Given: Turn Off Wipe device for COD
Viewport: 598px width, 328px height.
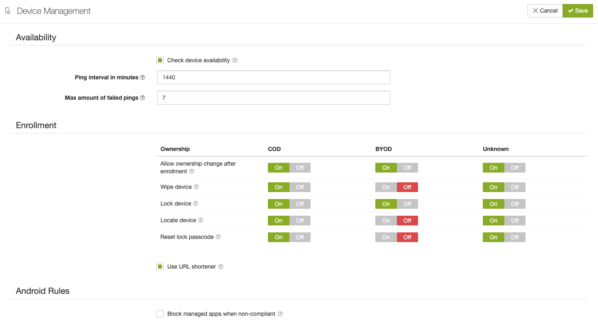Looking at the screenshot, I should tap(300, 187).
